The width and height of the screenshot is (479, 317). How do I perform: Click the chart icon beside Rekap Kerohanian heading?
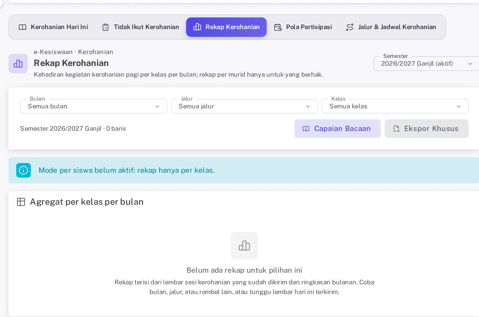(x=18, y=63)
